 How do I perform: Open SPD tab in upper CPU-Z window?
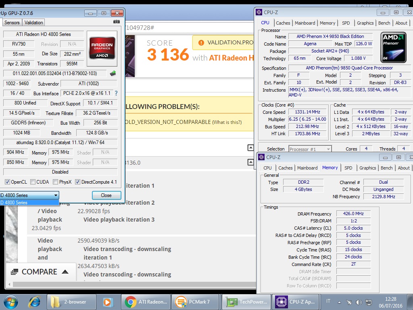tap(346, 23)
